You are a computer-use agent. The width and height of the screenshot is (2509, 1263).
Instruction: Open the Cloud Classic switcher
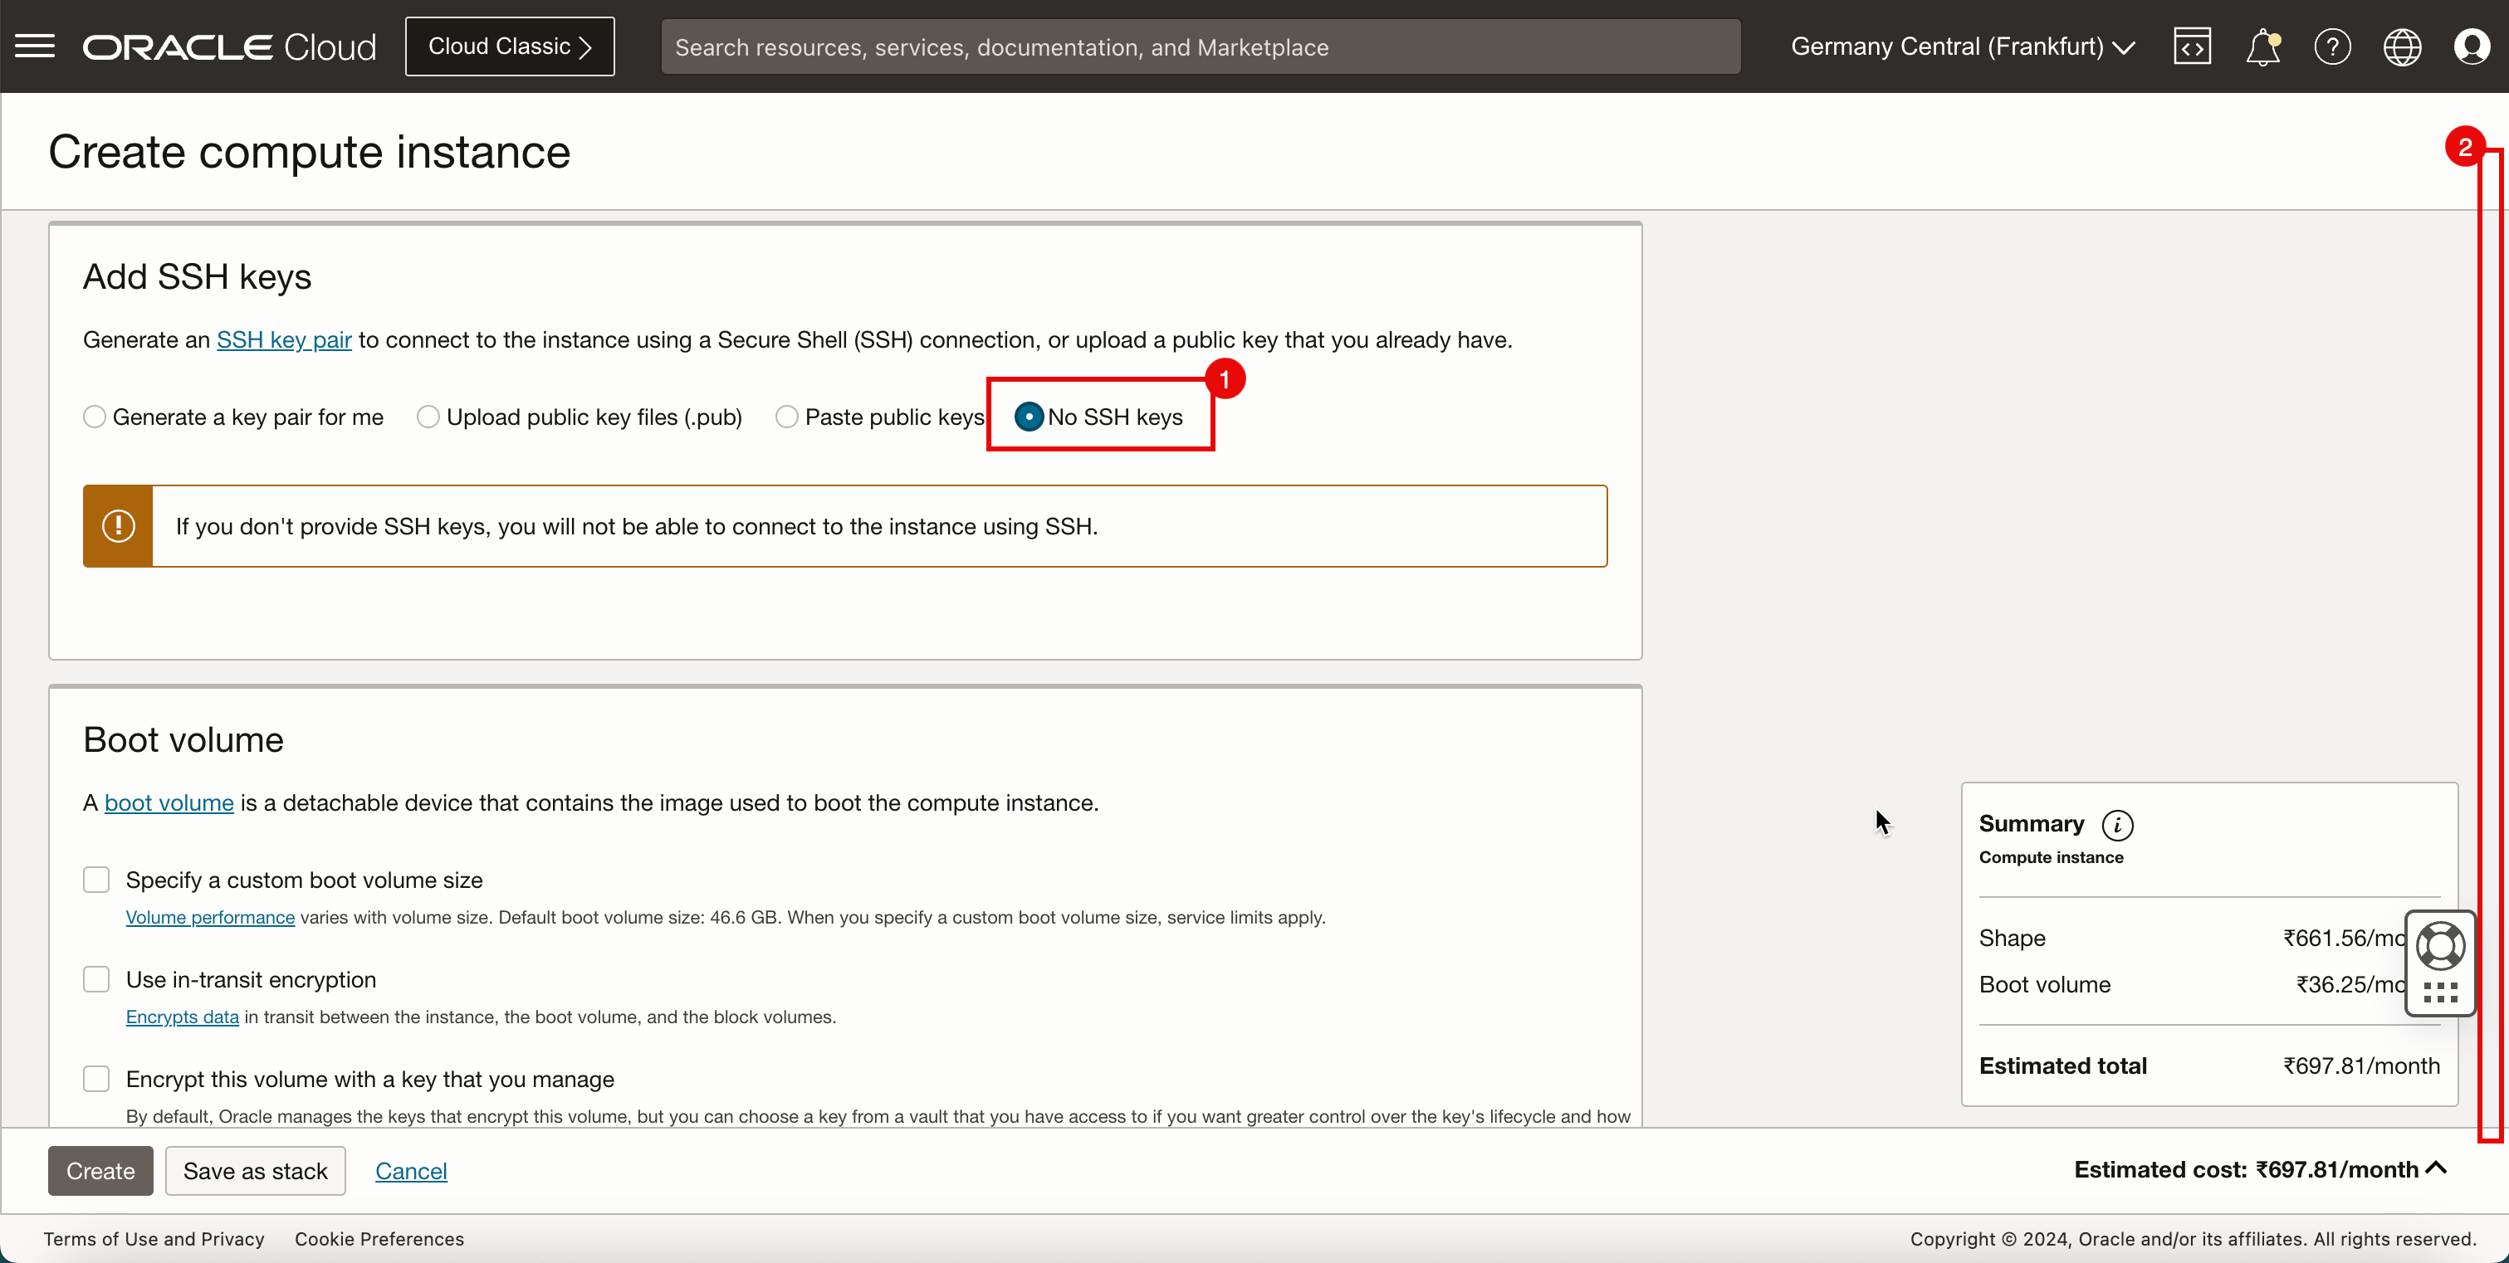[510, 46]
